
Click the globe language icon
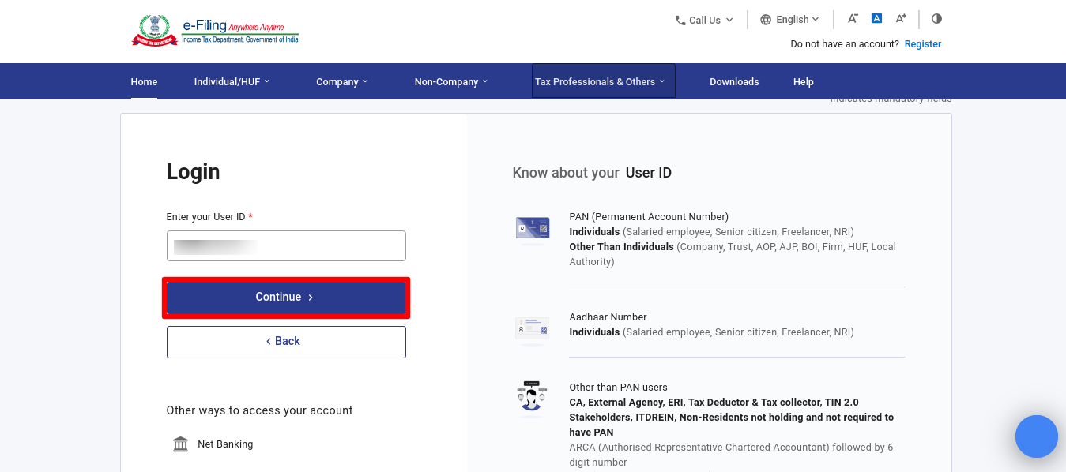(766, 20)
